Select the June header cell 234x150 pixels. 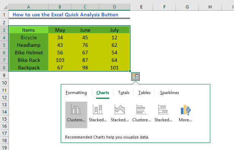[x=85, y=30]
